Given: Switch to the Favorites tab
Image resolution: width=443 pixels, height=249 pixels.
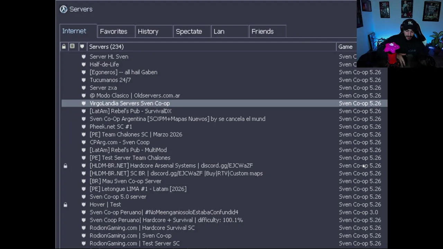Looking at the screenshot, I should click(x=114, y=31).
